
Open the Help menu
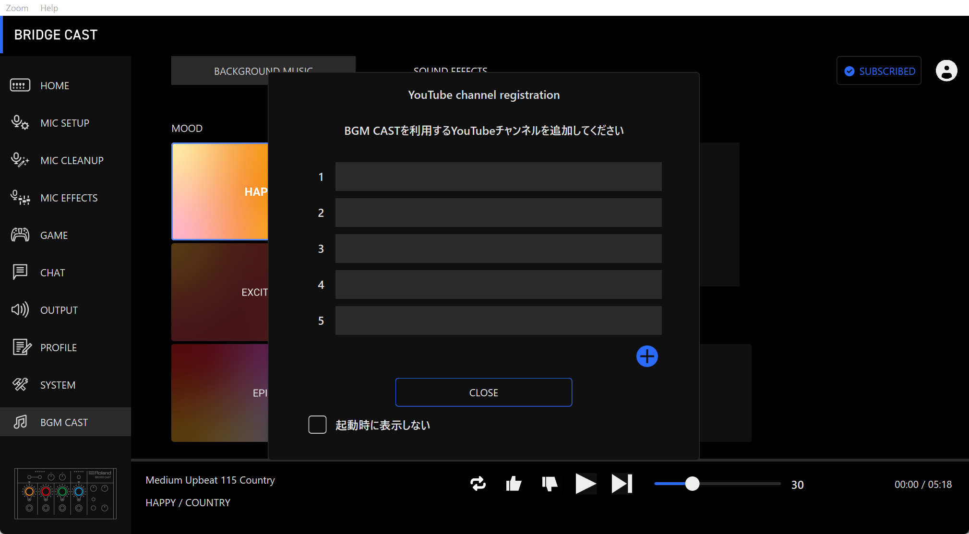[x=49, y=8]
